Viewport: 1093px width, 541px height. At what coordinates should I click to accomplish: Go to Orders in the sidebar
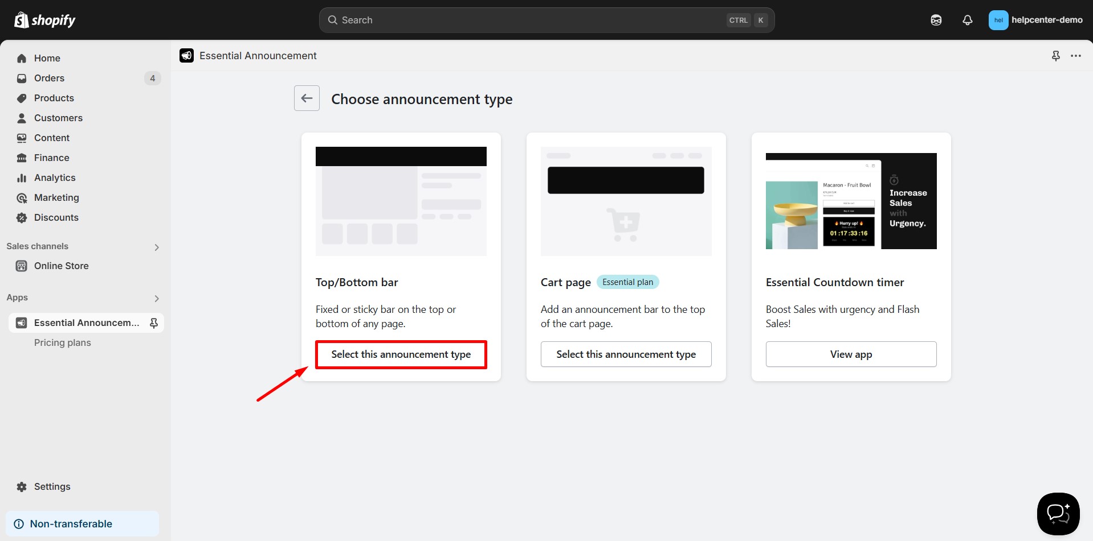tap(49, 78)
